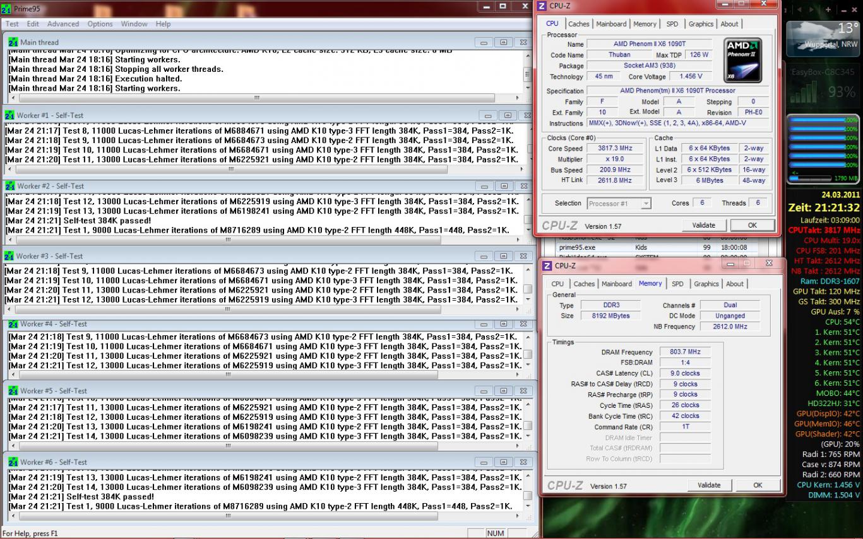Screen dimensions: 863x539
Task: Click the Main thread vertical scrollbar thumb
Action: tap(527, 74)
